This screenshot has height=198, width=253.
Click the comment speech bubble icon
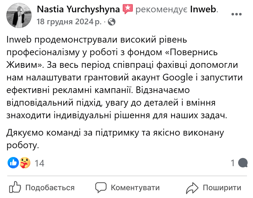click(x=101, y=187)
